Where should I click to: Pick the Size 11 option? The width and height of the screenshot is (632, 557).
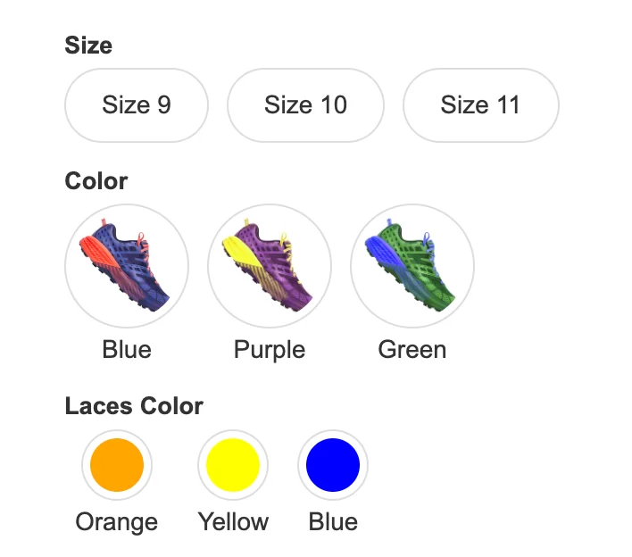[481, 105]
